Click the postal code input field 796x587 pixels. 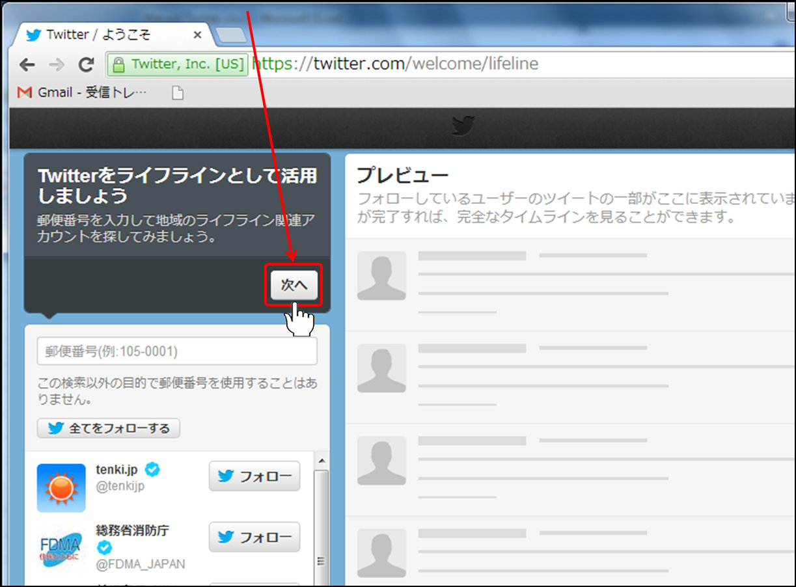click(x=177, y=351)
